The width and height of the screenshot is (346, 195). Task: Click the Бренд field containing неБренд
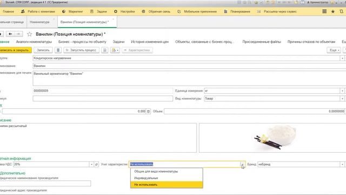(299, 164)
